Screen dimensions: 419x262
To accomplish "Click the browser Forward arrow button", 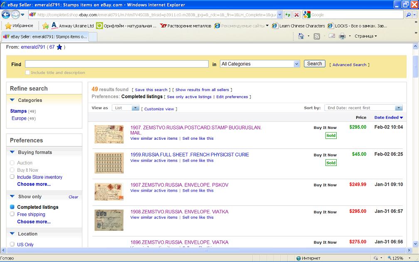I will click(x=15, y=15).
